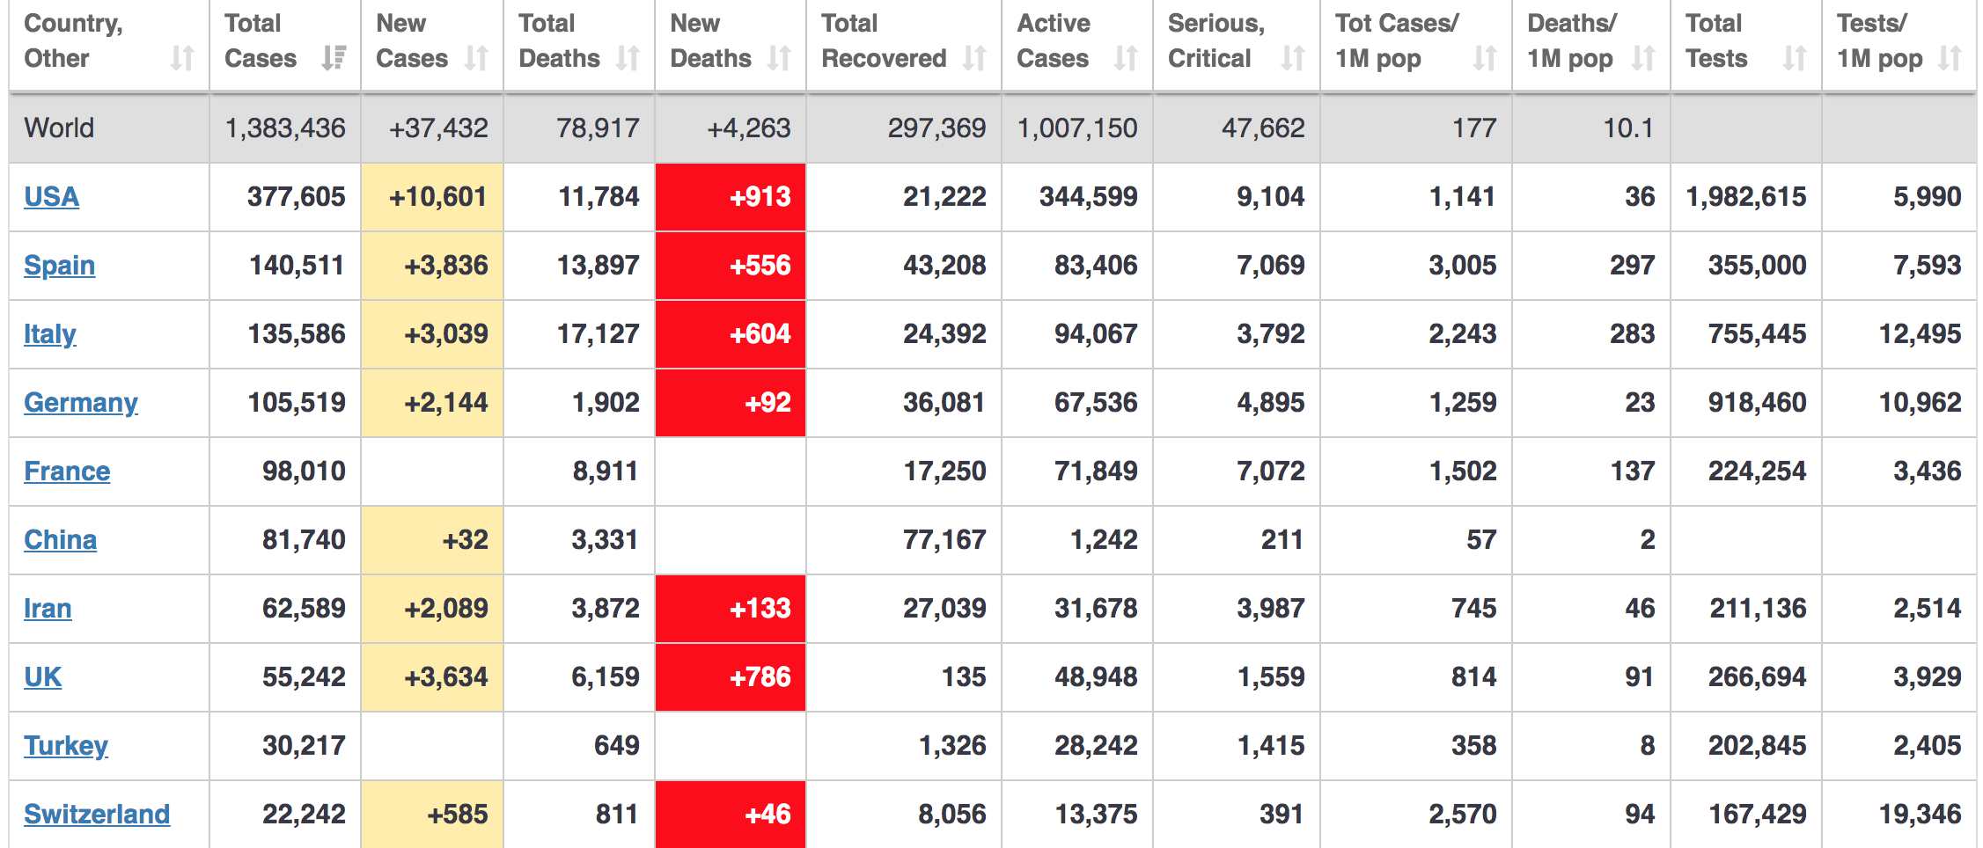
Task: Open the USA country link
Action: 51,196
